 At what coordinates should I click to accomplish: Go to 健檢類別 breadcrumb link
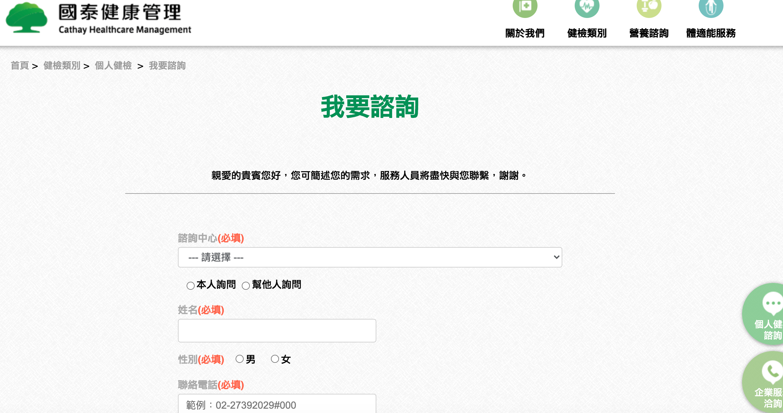tap(62, 66)
